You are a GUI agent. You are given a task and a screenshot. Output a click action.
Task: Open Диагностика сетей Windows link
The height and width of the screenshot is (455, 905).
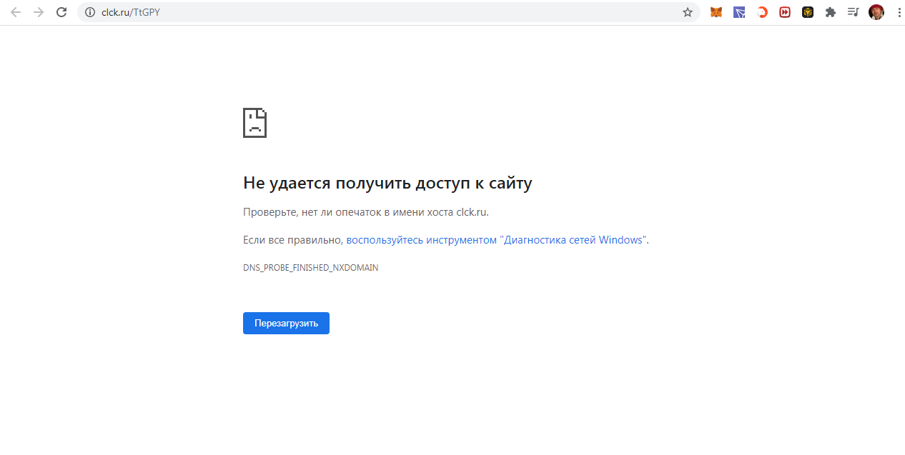point(497,240)
